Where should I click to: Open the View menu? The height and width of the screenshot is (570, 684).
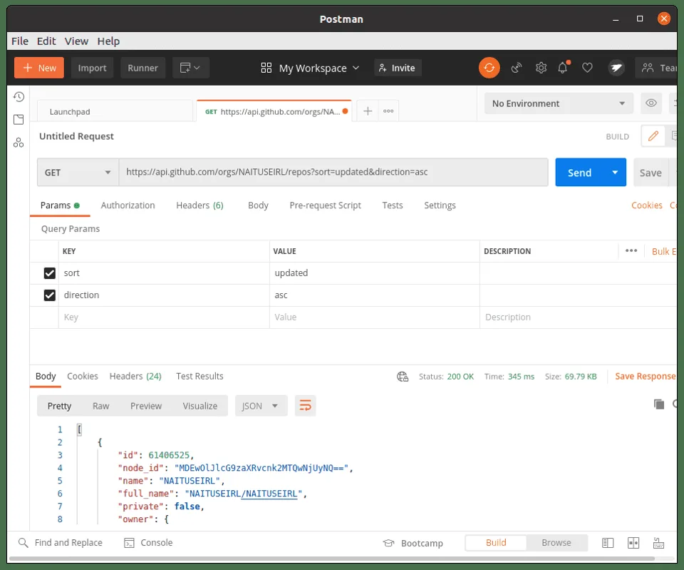76,41
